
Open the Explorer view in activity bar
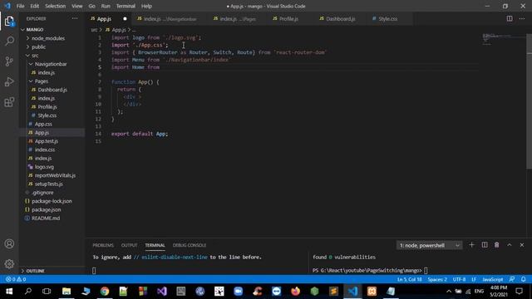(9, 22)
